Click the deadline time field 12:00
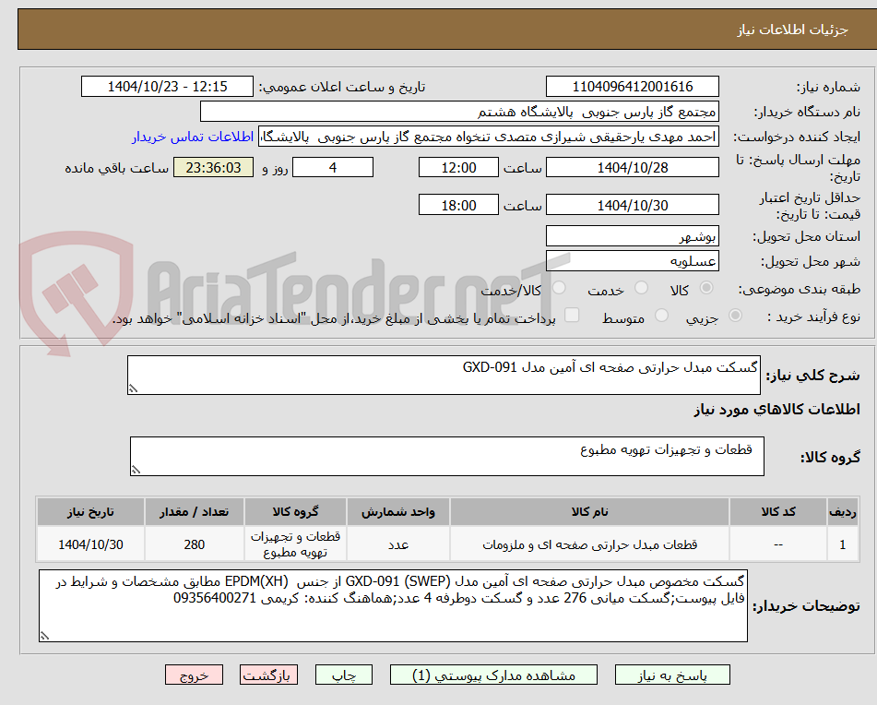877x705 pixels. (458, 167)
